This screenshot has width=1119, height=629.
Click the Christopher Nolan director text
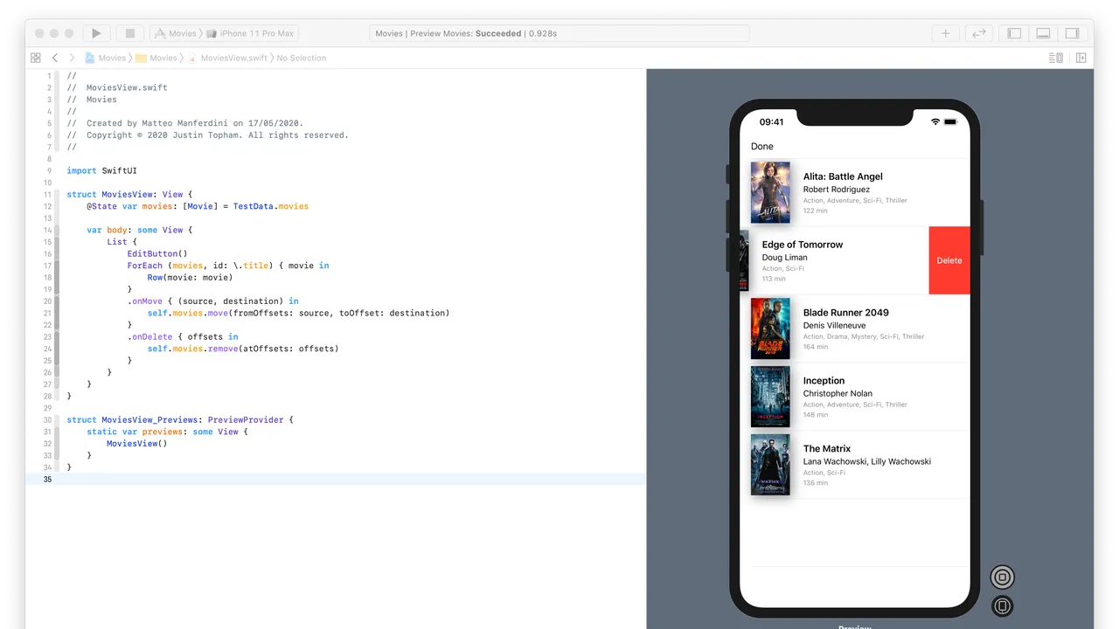click(x=838, y=393)
